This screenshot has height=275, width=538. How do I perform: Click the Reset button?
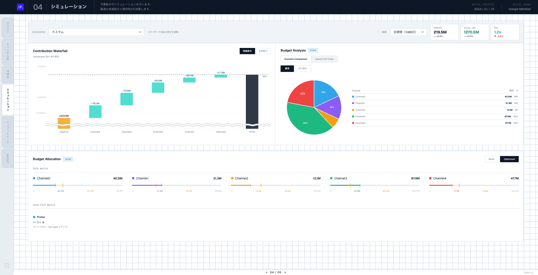(491, 159)
